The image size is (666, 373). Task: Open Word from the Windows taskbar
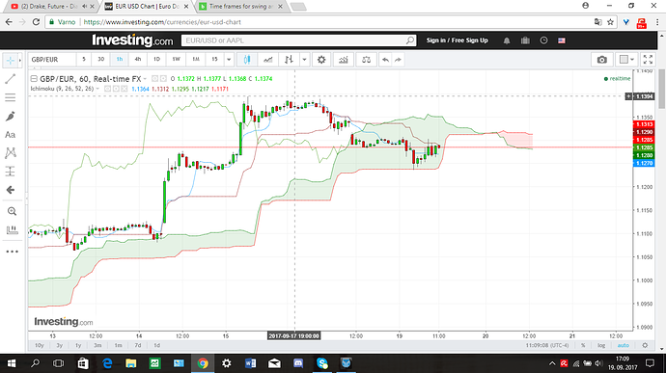[x=251, y=363]
